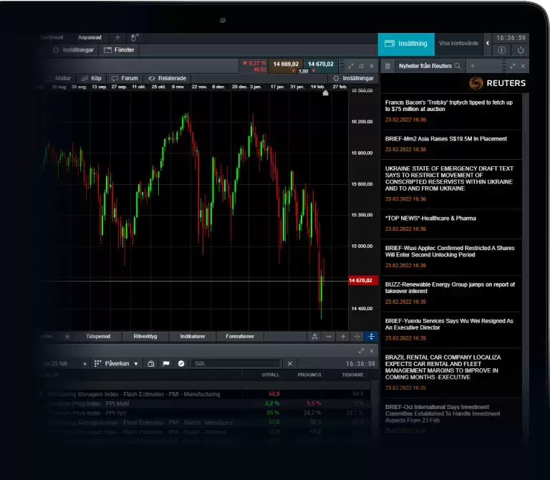The image size is (550, 480).
Task: Open the Tidsperiod menu
Action: point(98,337)
